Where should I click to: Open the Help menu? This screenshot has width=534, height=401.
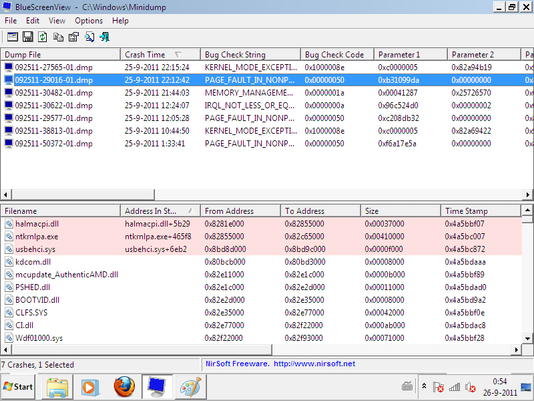(x=121, y=21)
